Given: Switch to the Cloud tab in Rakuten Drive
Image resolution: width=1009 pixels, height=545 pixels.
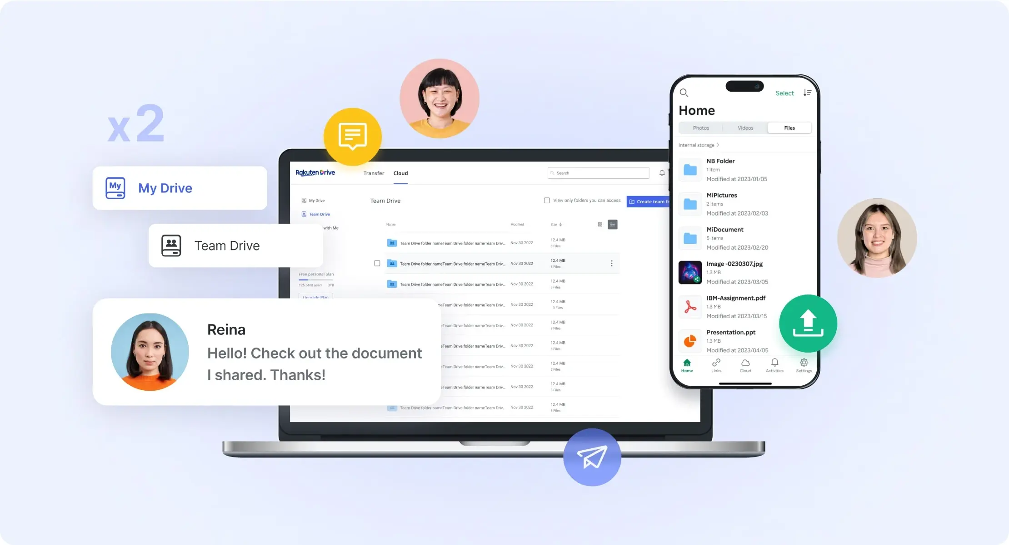Looking at the screenshot, I should click(x=400, y=173).
